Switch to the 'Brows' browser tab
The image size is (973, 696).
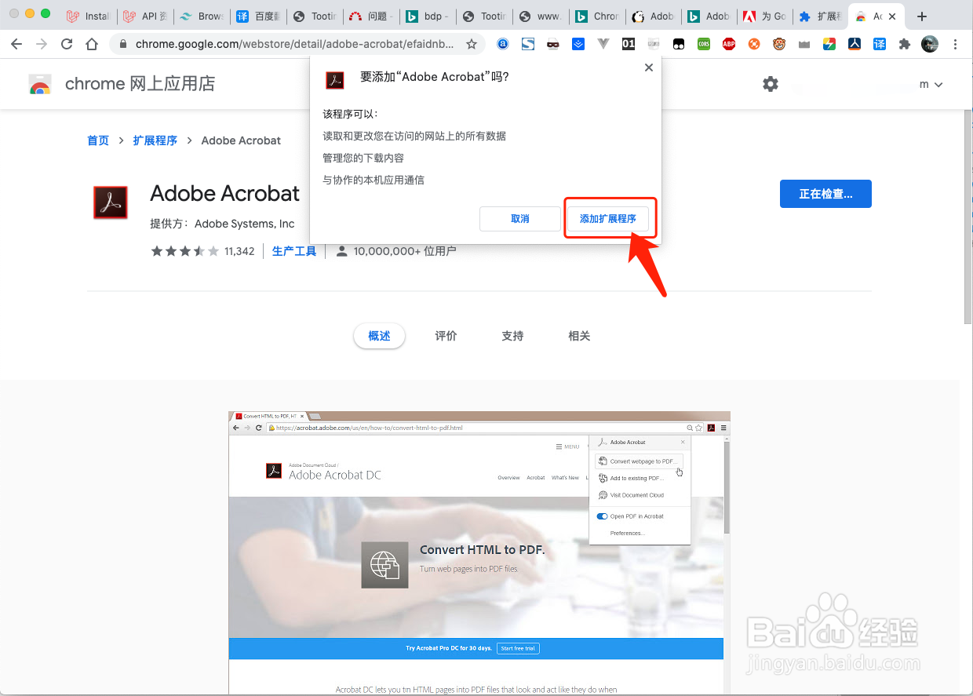(202, 16)
